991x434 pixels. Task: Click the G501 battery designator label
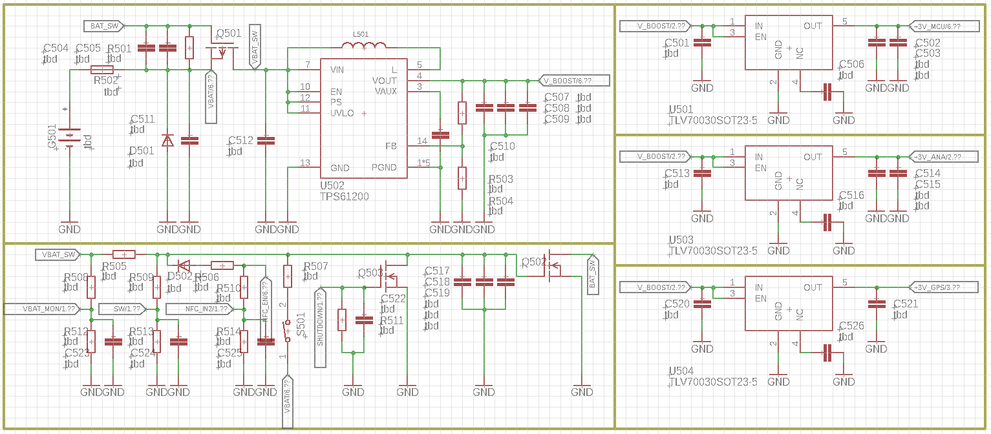[x=52, y=138]
